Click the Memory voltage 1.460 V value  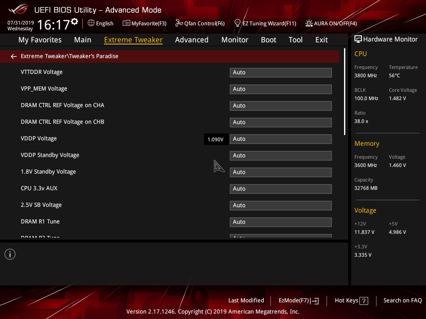tap(397, 165)
